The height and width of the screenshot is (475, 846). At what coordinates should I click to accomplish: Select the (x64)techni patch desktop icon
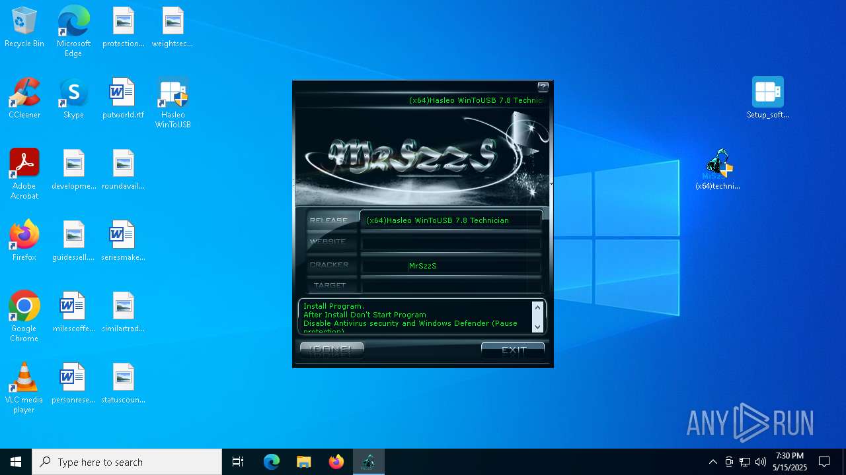[x=718, y=170]
